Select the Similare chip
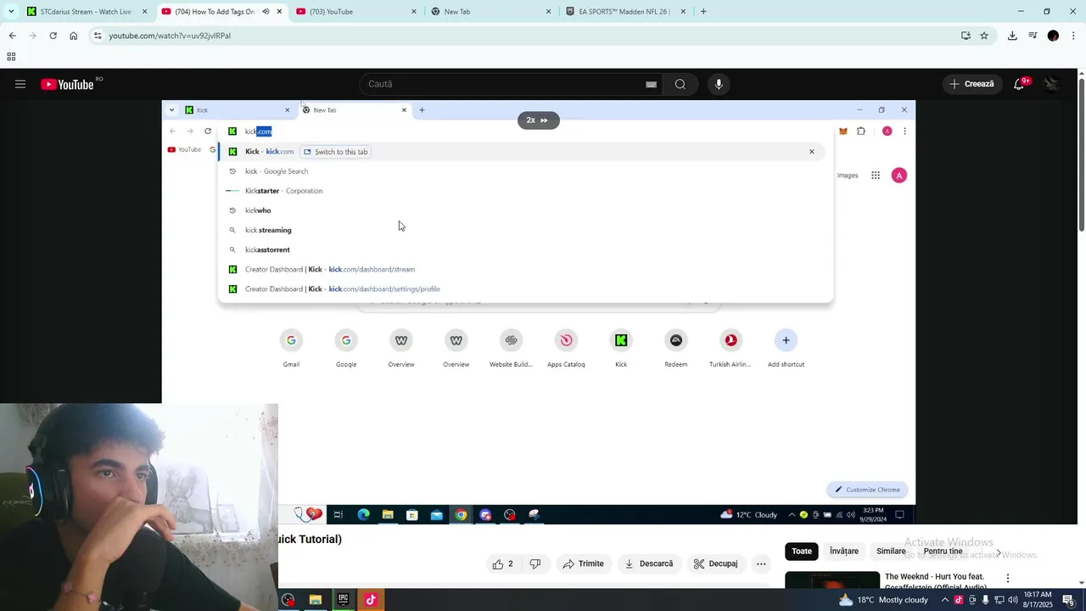The image size is (1086, 611). point(891,552)
